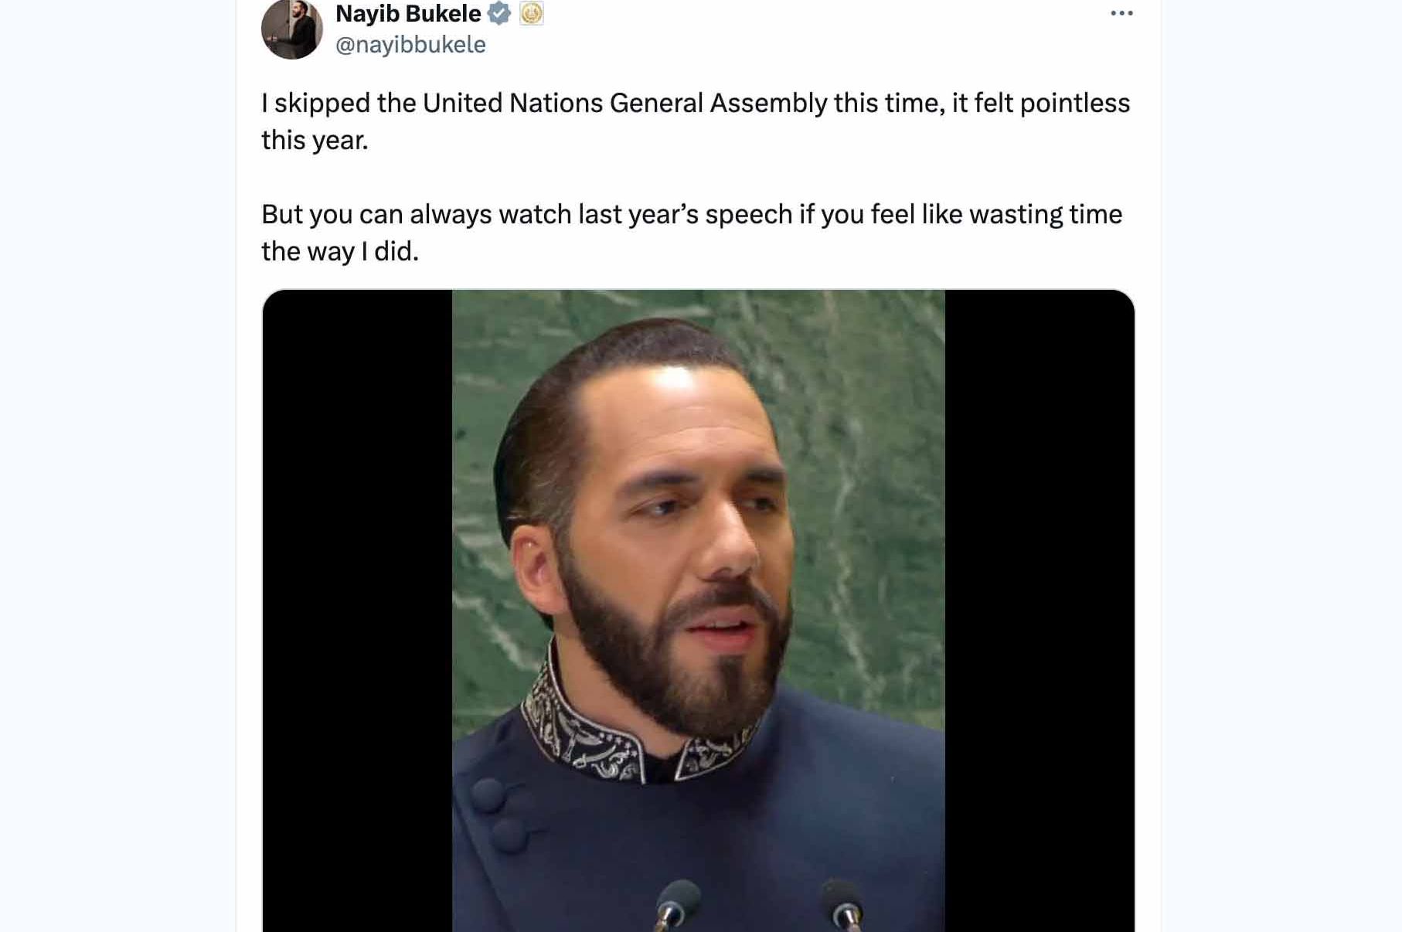1402x932 pixels.
Task: Click the black letterbox bar right of video
Action: [1040, 611]
